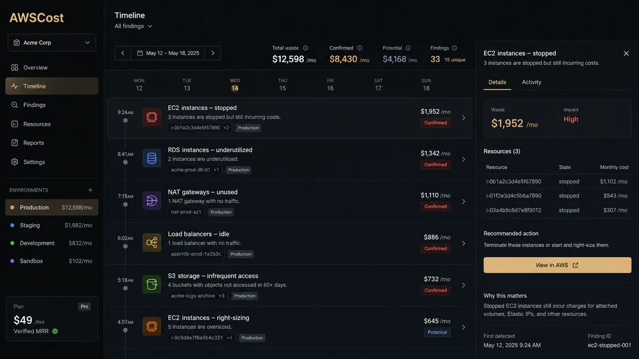Click the Verified MRR green check badge

(x=55, y=331)
